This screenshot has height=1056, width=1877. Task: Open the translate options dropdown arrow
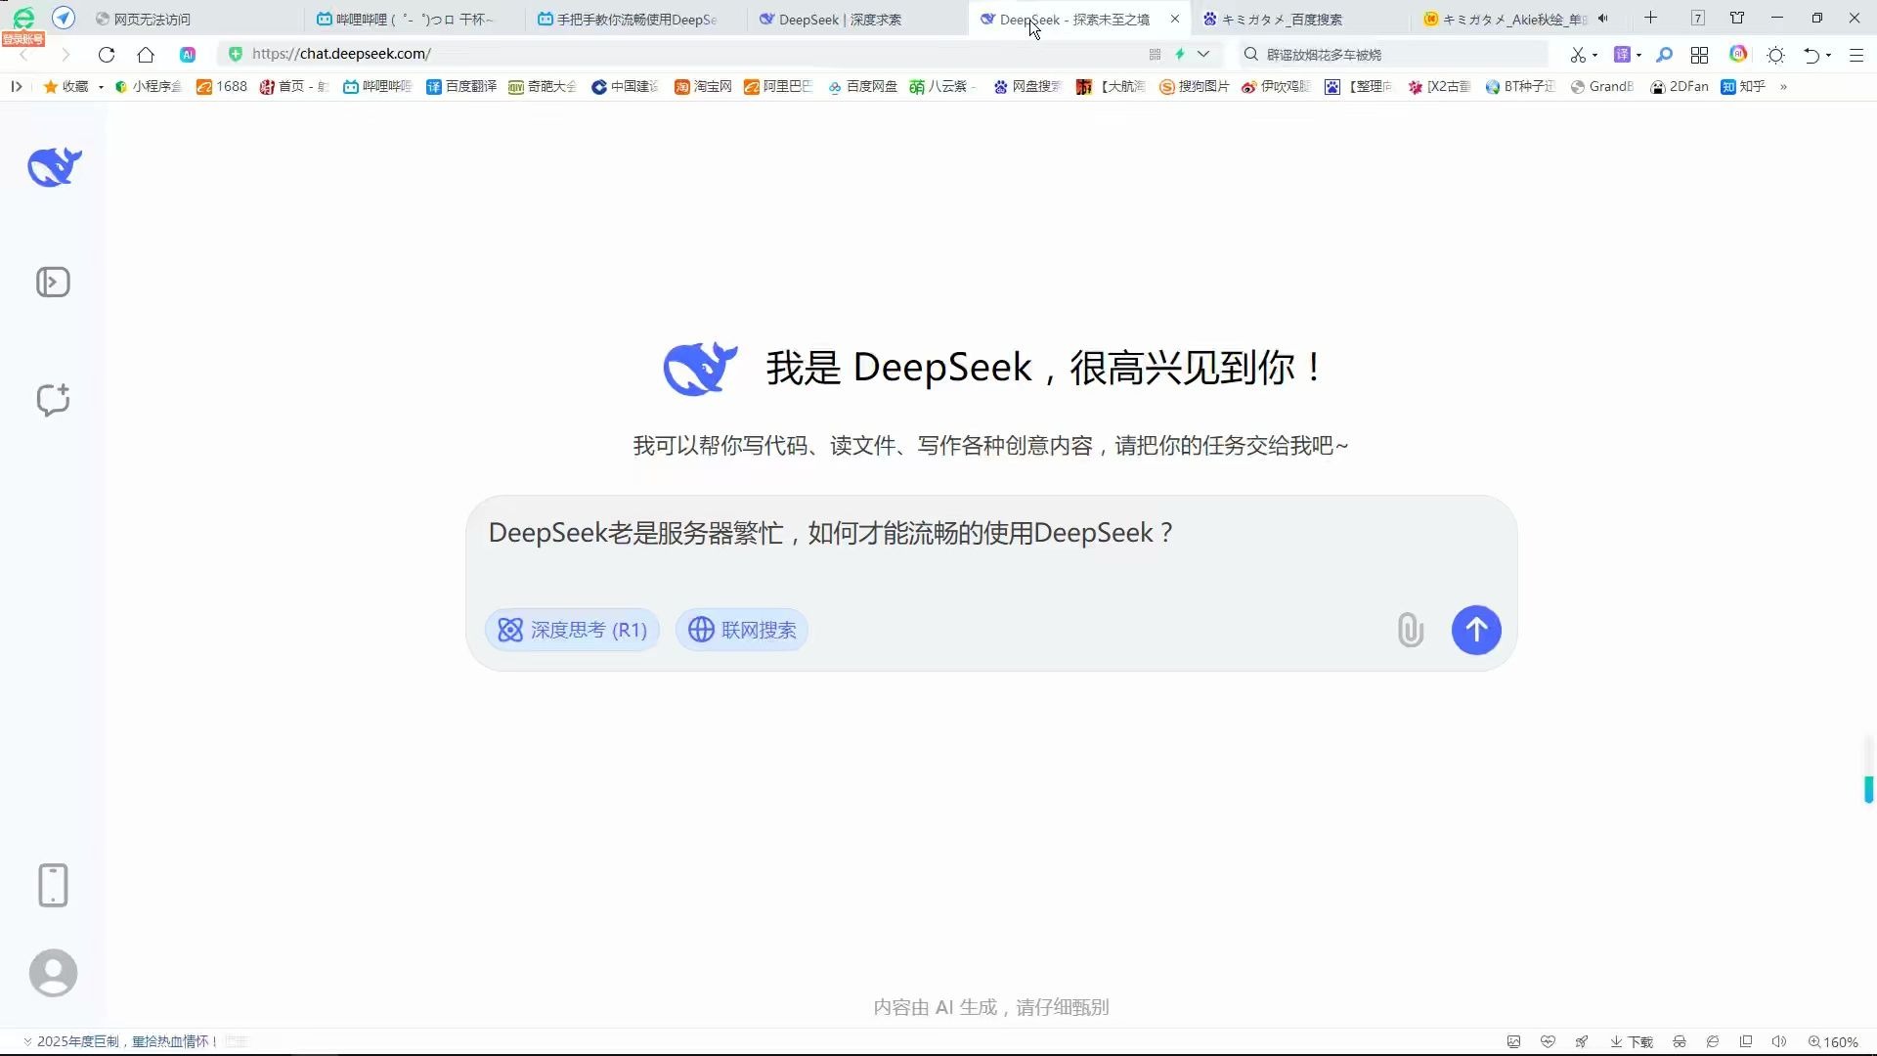pyautogui.click(x=1637, y=54)
